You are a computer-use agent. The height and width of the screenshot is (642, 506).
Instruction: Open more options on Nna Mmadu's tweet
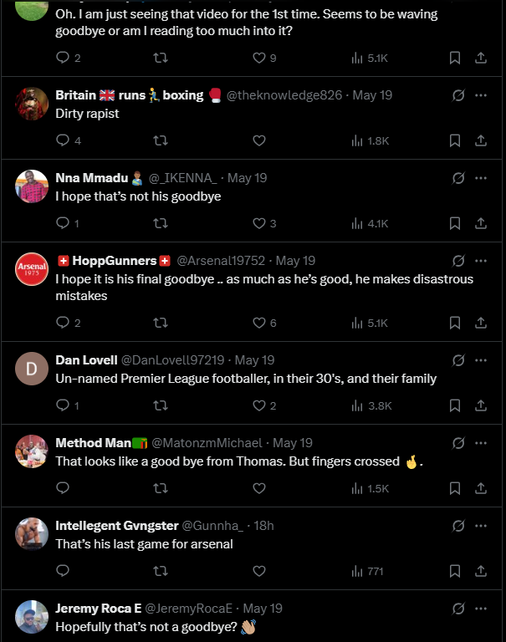click(x=481, y=178)
